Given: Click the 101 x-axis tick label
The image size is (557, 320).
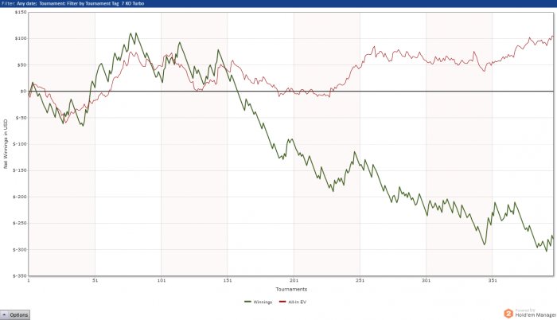Looking at the screenshot, I should tap(162, 280).
